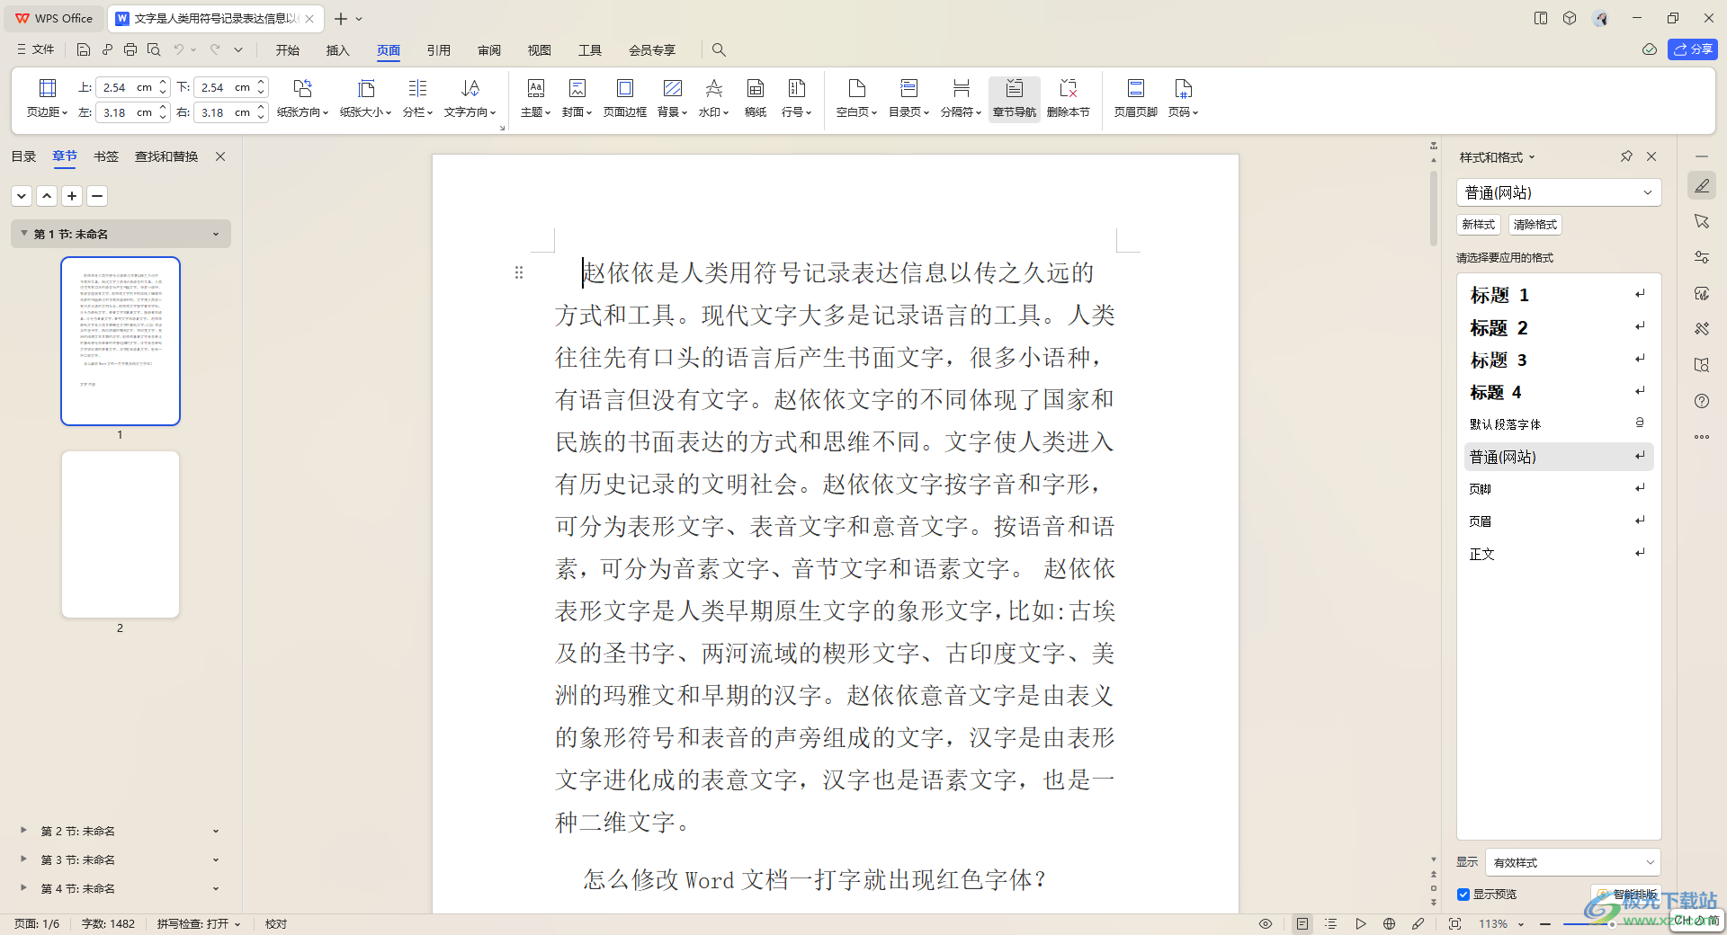
Task: Switch to web layout globe view
Action: point(1389,924)
